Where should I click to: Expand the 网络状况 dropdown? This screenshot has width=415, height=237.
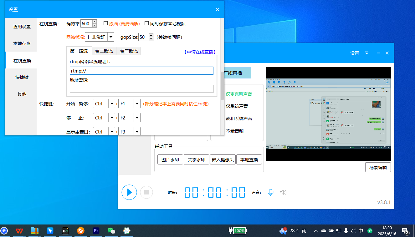[x=111, y=37]
